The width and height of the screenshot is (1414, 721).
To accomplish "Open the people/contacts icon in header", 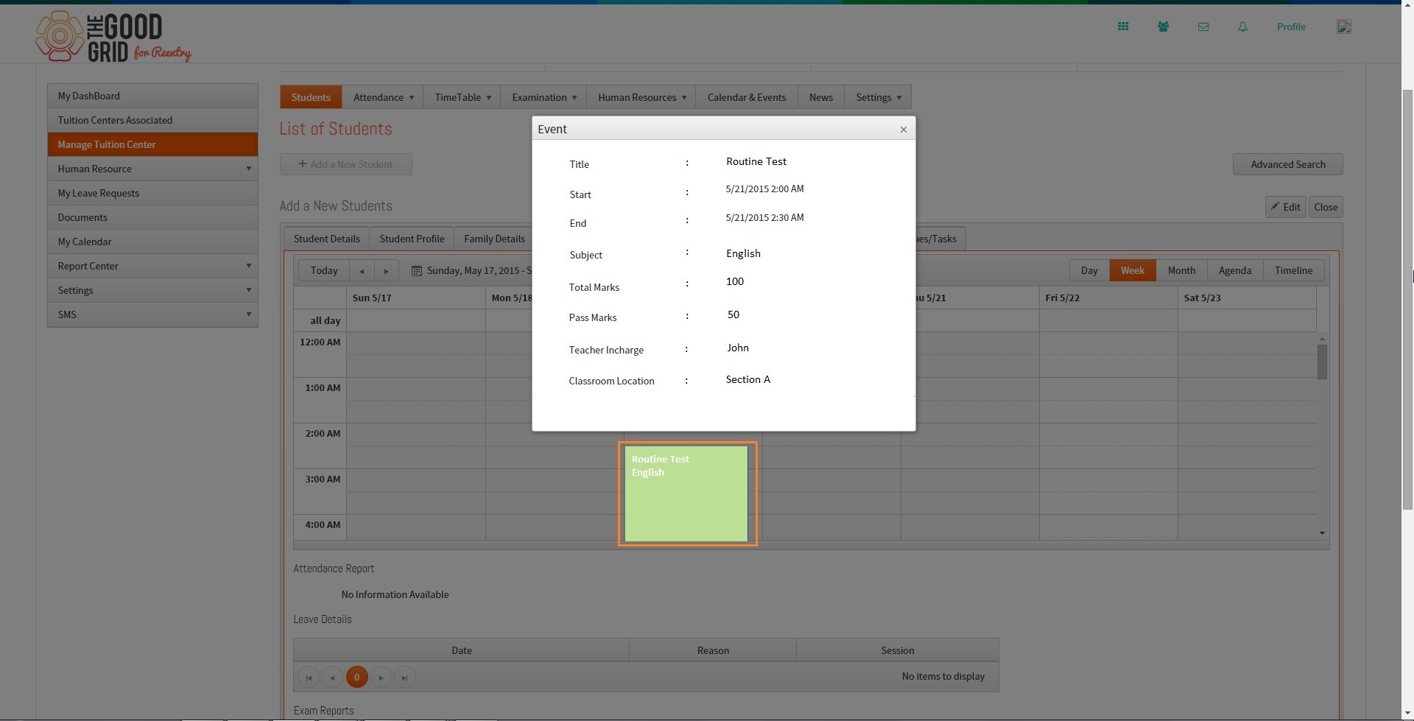I will coord(1163,27).
